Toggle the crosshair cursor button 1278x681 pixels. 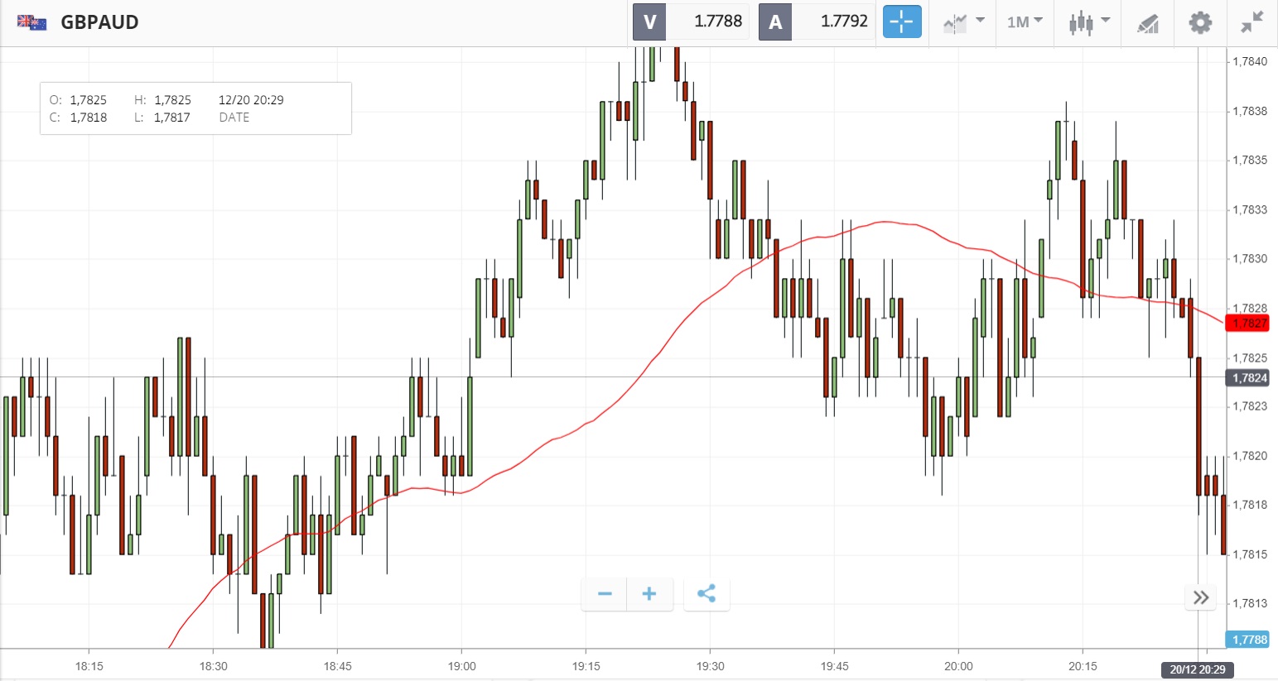[x=901, y=22]
